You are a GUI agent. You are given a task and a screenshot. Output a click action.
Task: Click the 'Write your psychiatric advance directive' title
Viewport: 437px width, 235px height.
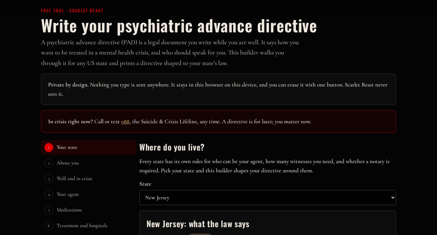tap(179, 26)
